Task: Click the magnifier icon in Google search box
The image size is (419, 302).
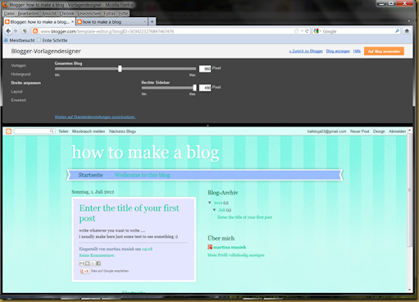Action: pyautogui.click(x=397, y=31)
